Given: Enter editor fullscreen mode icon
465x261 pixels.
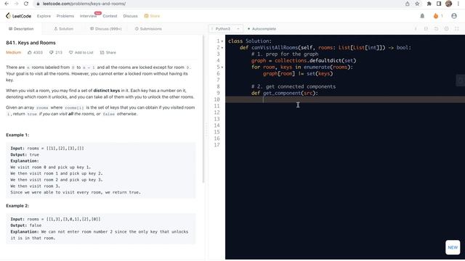Looking at the screenshot, I should [457, 29].
